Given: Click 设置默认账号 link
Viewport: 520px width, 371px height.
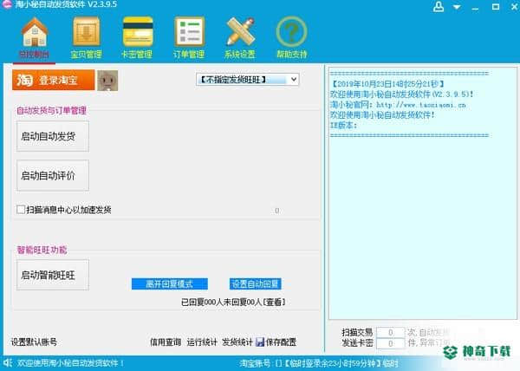Looking at the screenshot, I should click(x=34, y=342).
